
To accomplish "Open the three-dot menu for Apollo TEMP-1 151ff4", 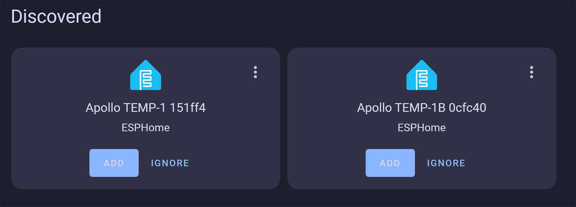I will tap(255, 72).
